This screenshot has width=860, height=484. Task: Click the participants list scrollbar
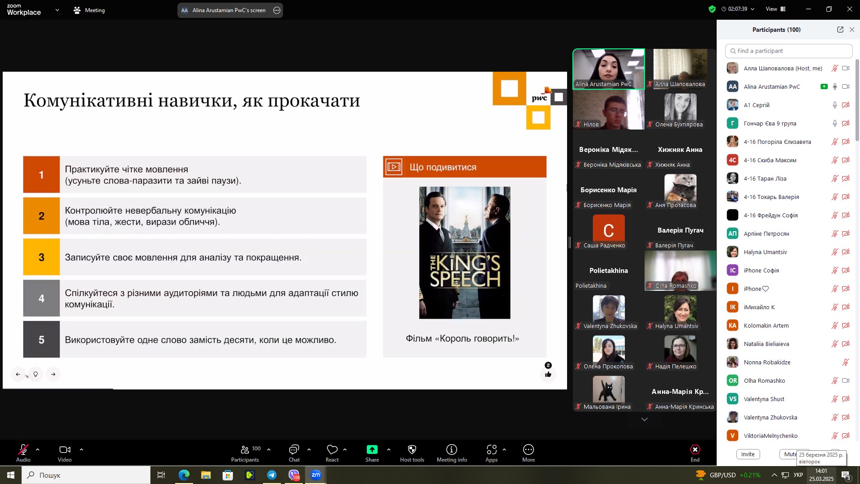[x=857, y=101]
